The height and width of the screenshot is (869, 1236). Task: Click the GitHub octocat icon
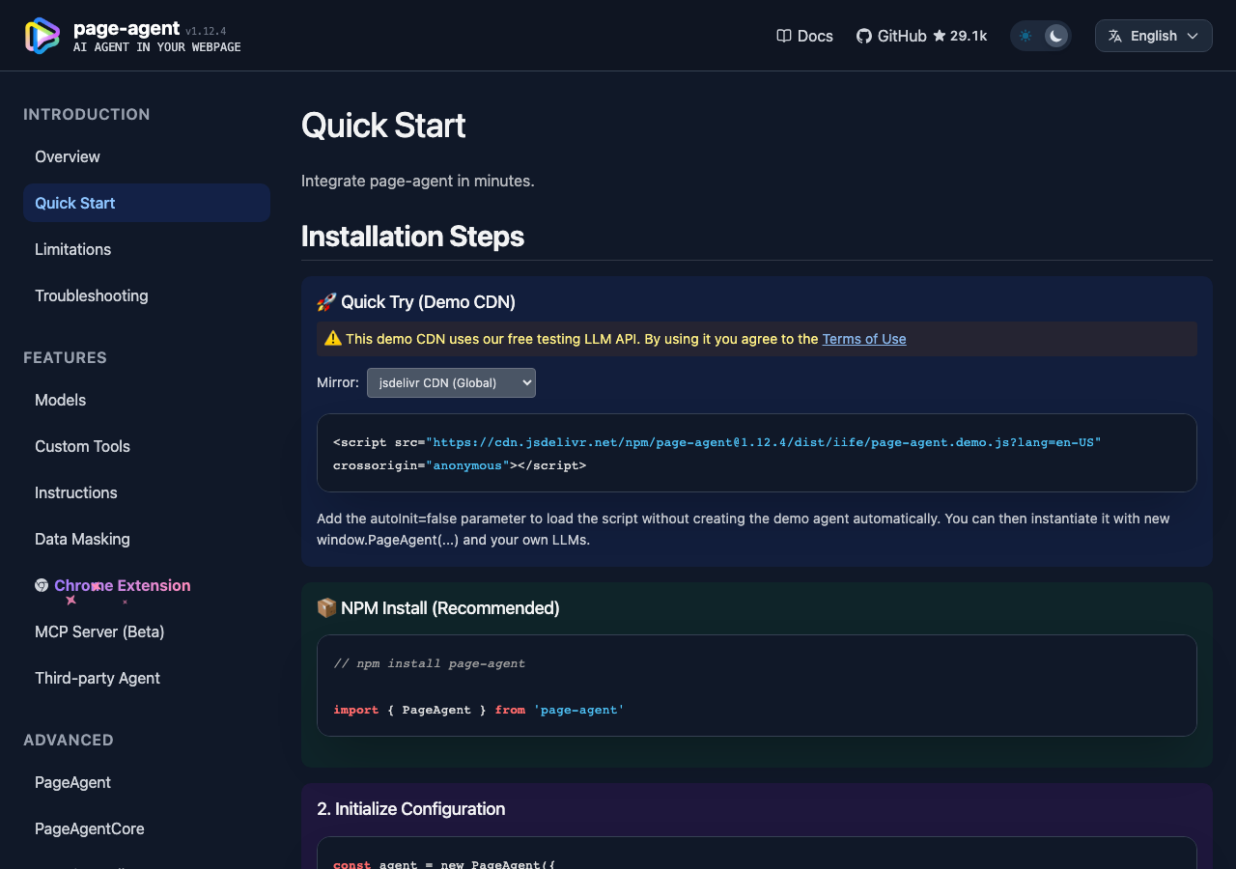click(x=864, y=36)
